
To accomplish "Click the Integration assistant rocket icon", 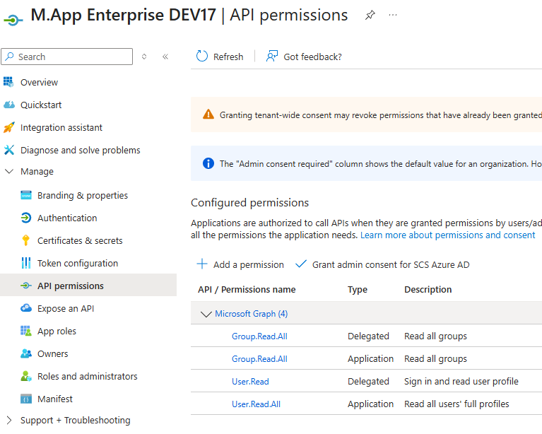I will tap(8, 127).
